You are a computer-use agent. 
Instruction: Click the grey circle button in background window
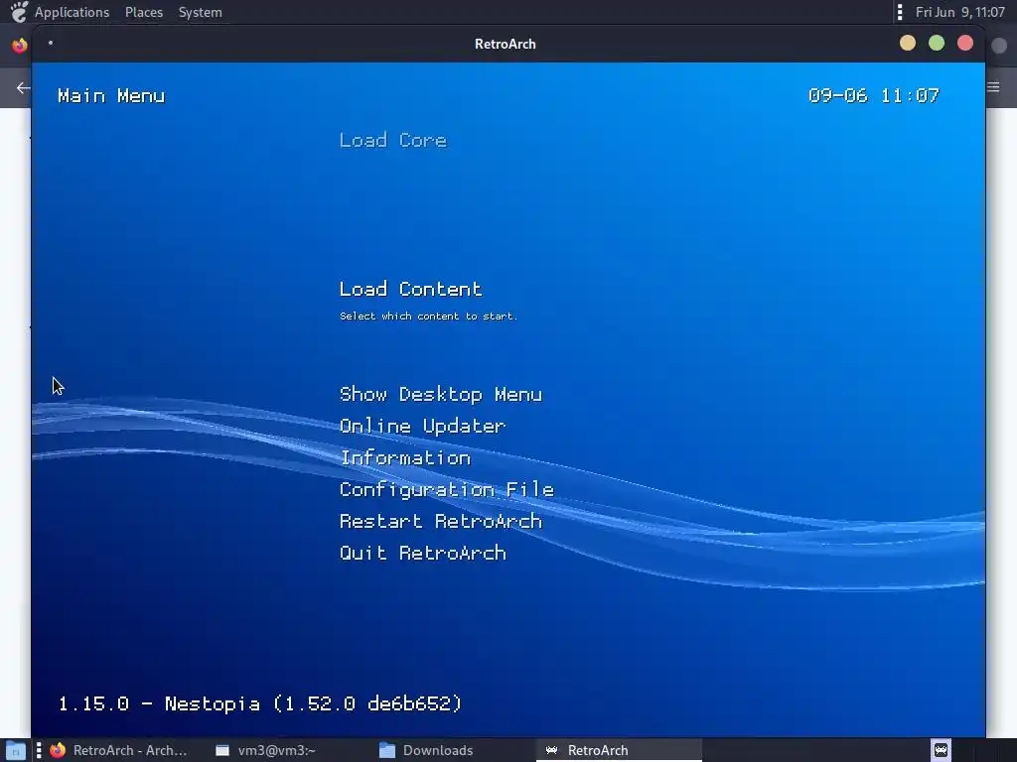(x=999, y=45)
